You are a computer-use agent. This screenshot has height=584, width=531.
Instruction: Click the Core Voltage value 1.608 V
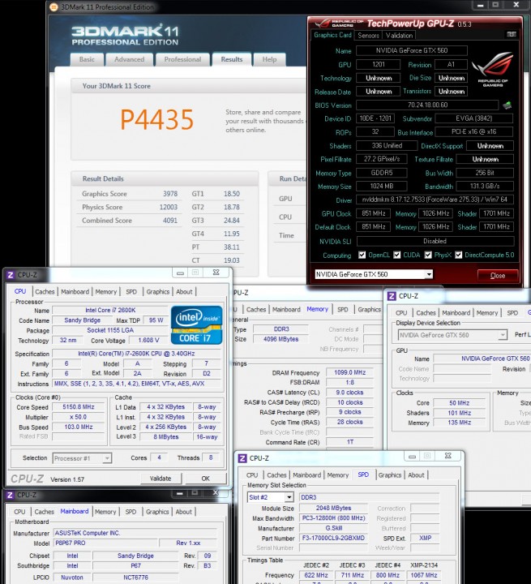click(x=148, y=340)
